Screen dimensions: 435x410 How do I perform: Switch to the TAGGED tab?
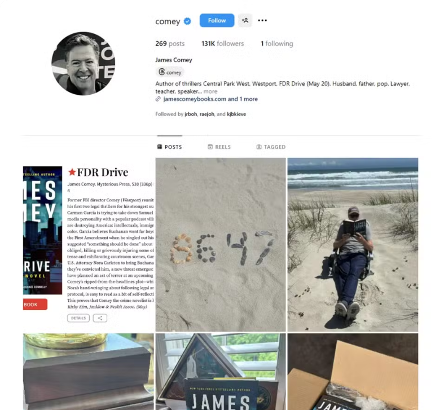pos(271,147)
